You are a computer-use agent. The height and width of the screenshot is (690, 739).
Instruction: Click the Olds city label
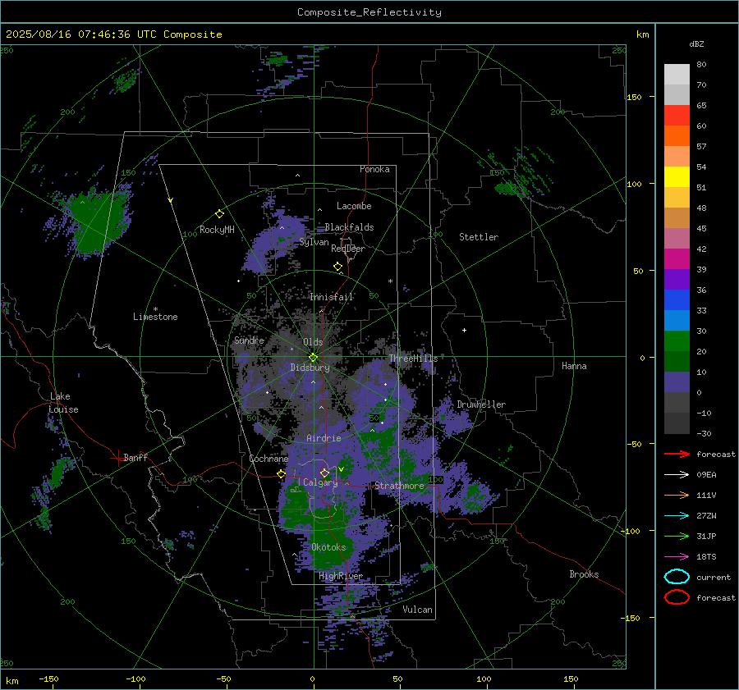tap(313, 342)
